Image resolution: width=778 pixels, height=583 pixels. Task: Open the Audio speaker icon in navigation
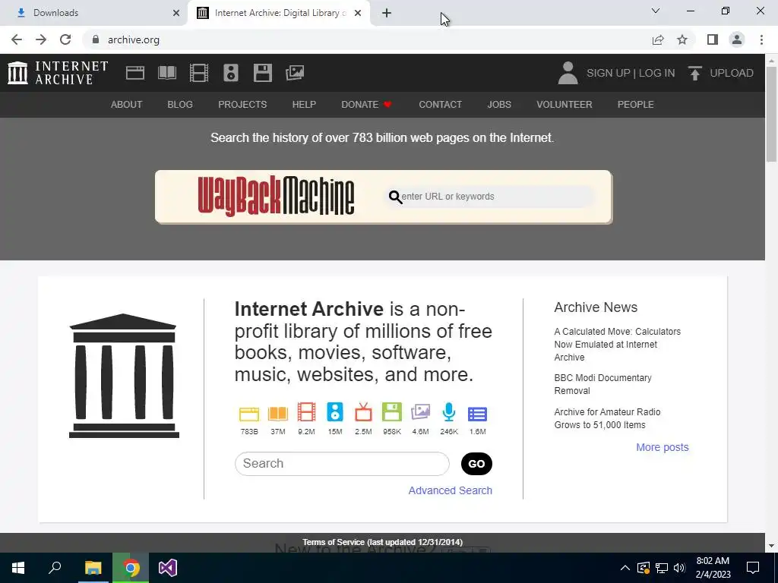tap(231, 73)
